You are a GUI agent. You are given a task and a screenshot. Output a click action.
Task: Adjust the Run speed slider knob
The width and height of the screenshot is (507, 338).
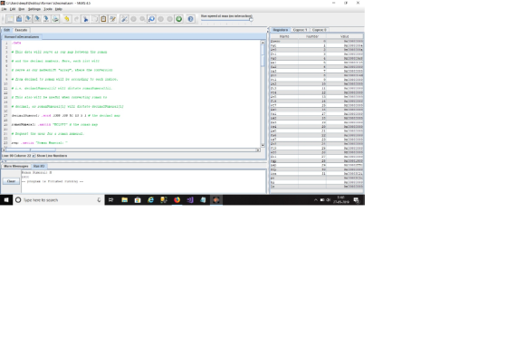pyautogui.click(x=251, y=19)
